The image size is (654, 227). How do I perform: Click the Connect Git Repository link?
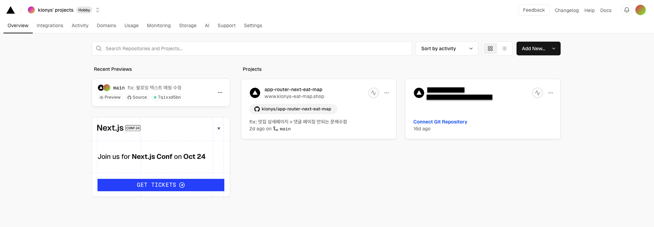click(440, 122)
